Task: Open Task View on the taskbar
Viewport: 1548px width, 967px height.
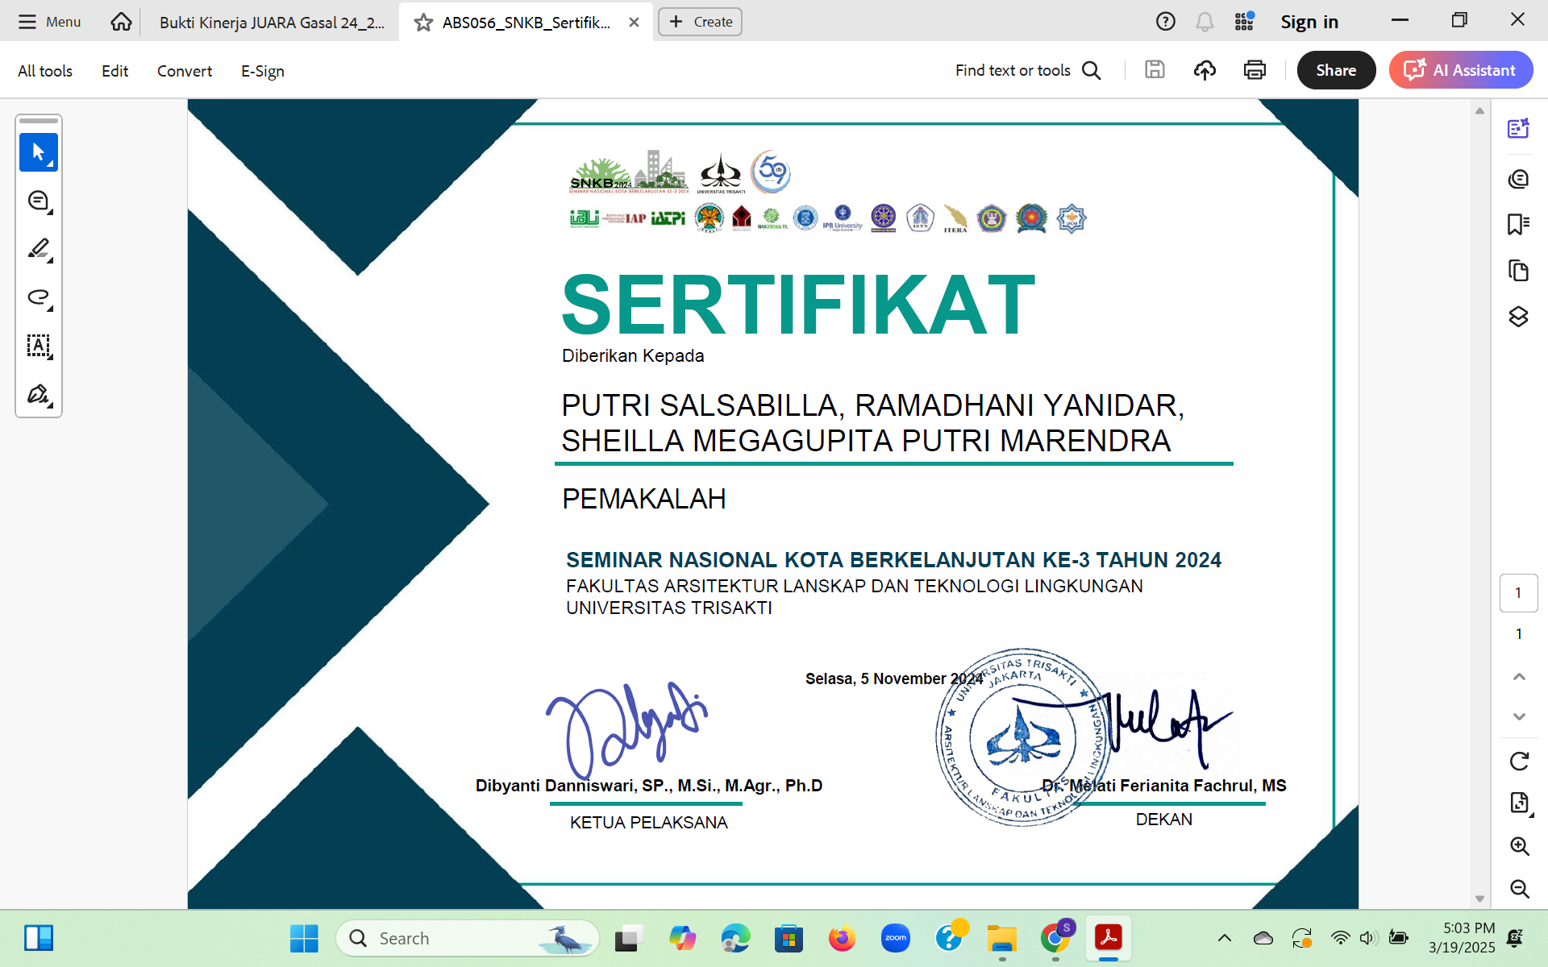Action: pos(629,939)
